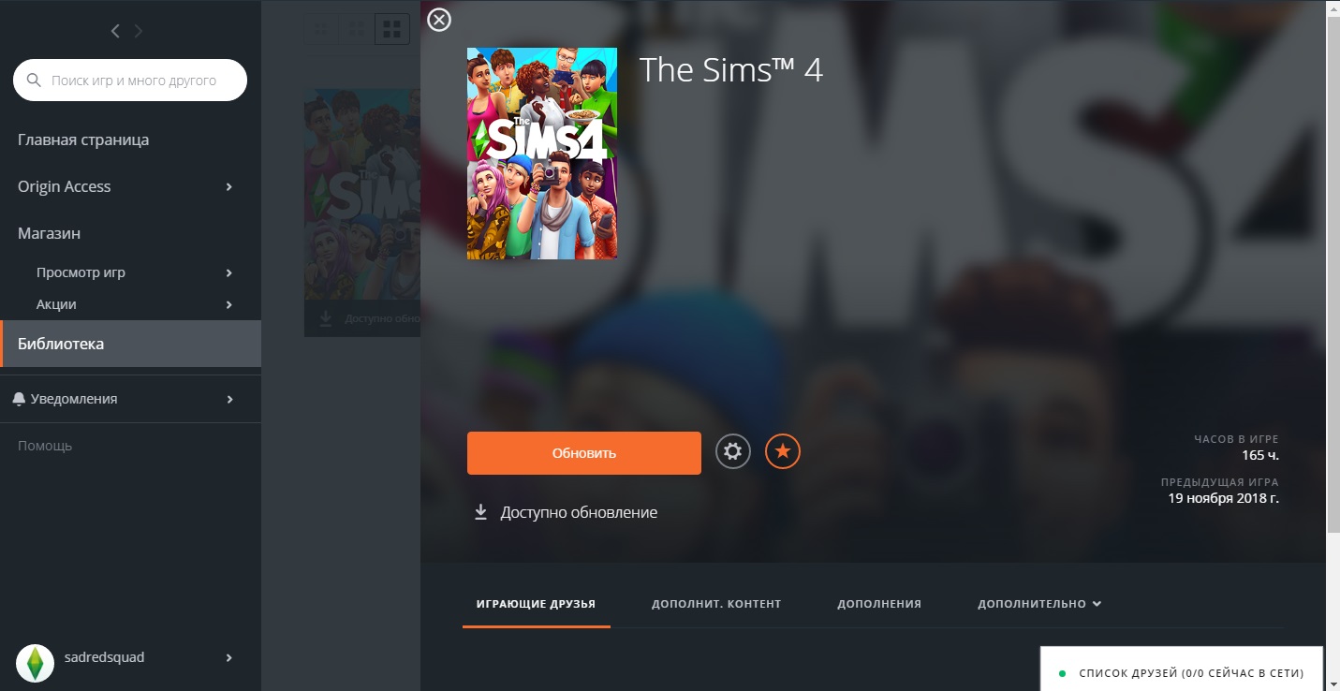Open the Дополнит. контент tab
The image size is (1340, 691).
[716, 604]
